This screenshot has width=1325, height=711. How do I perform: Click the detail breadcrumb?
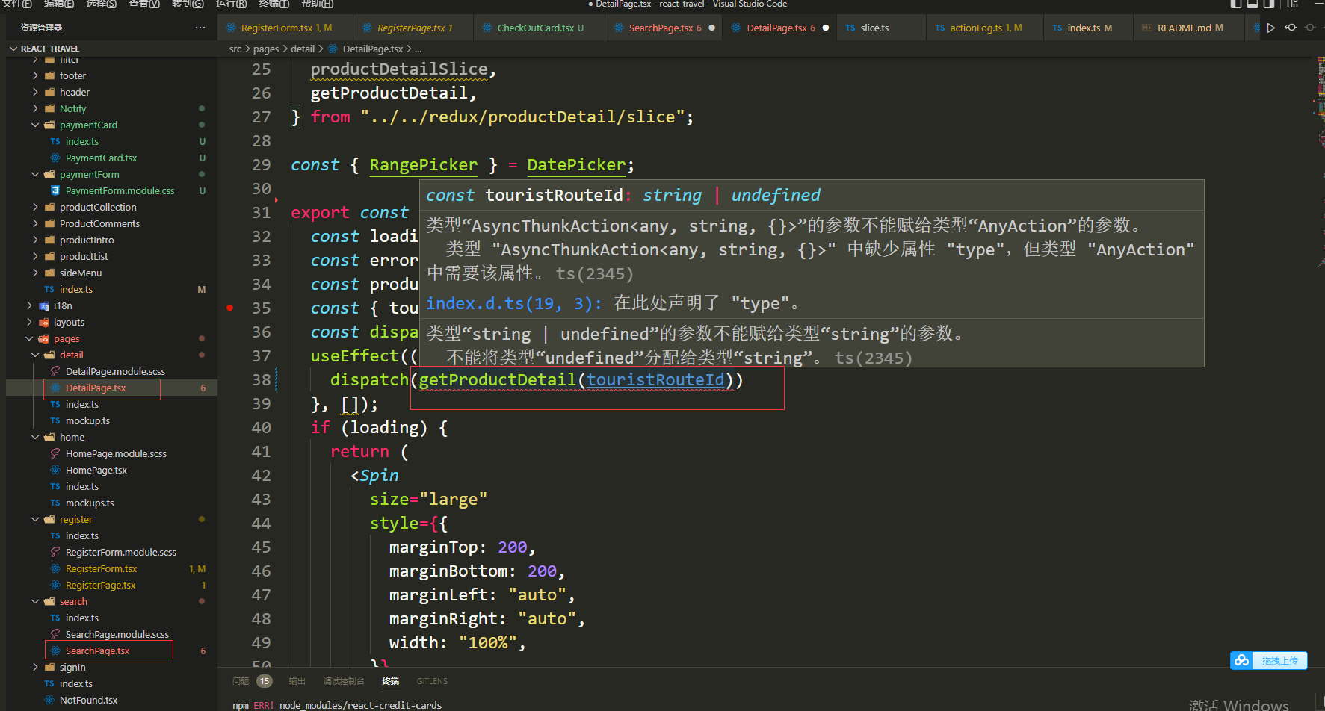[303, 49]
